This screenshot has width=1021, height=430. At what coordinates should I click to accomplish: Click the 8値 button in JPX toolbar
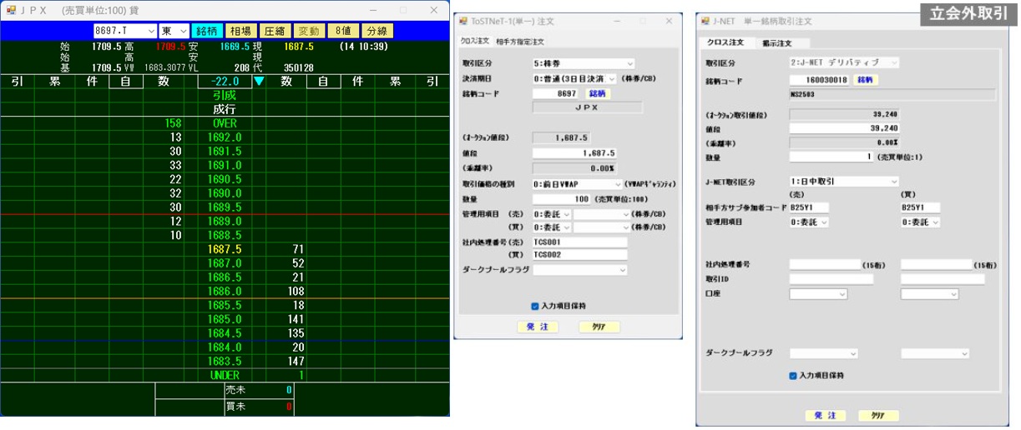[x=341, y=31]
